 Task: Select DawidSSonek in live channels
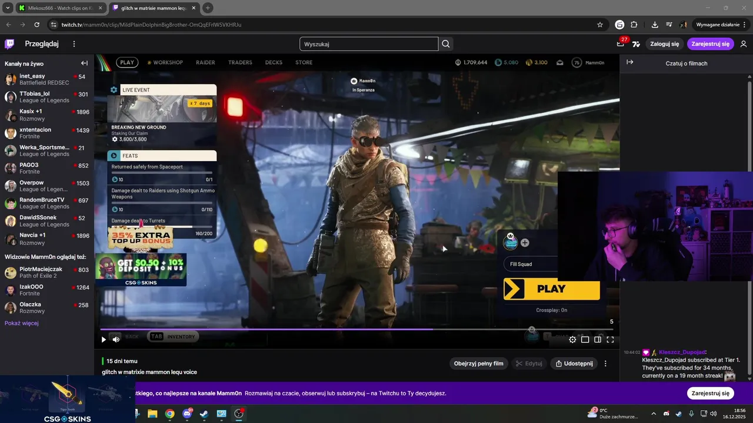(47, 221)
